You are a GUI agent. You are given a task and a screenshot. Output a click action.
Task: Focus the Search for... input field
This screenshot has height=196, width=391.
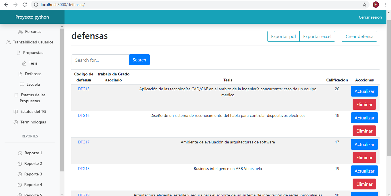(x=100, y=60)
